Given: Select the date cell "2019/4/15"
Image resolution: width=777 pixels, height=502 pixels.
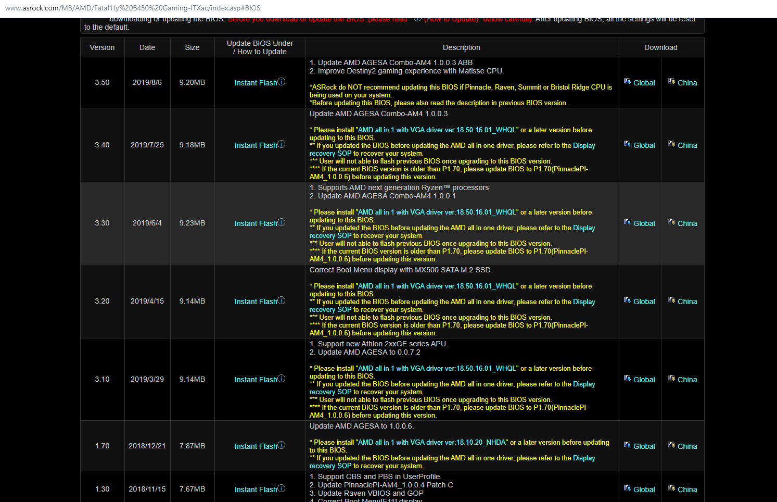Looking at the screenshot, I should tap(147, 301).
